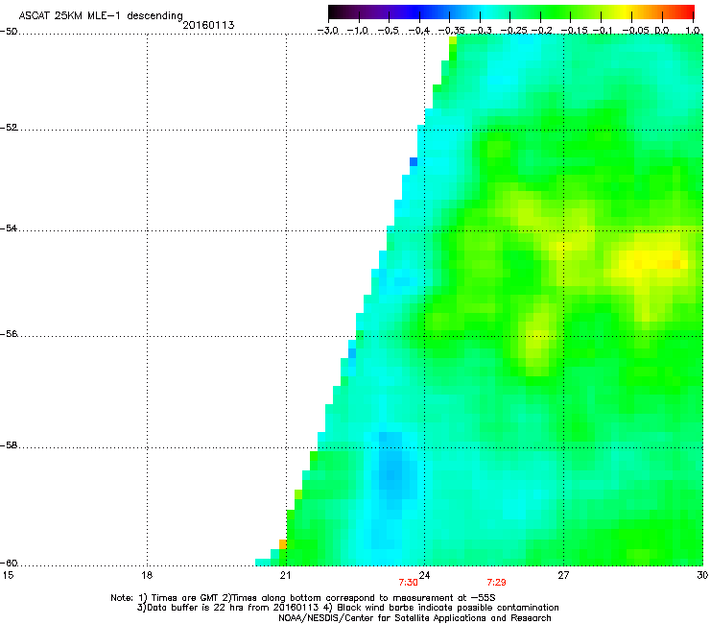Click the note line '3)Data buffer is 22 hrs'
Screen dimensions: 710x624
click(x=347, y=608)
